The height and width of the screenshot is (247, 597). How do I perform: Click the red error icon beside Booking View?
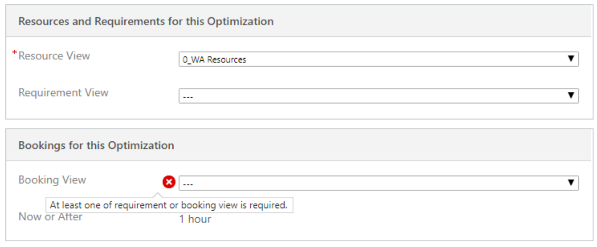tap(169, 183)
